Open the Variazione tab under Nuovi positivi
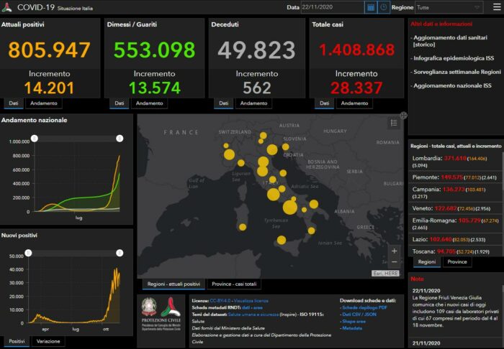 (x=48, y=342)
